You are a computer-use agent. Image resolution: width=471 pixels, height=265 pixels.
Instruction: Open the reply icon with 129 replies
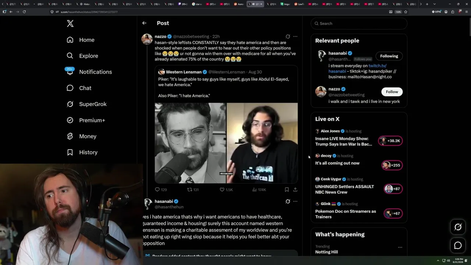[157, 190]
